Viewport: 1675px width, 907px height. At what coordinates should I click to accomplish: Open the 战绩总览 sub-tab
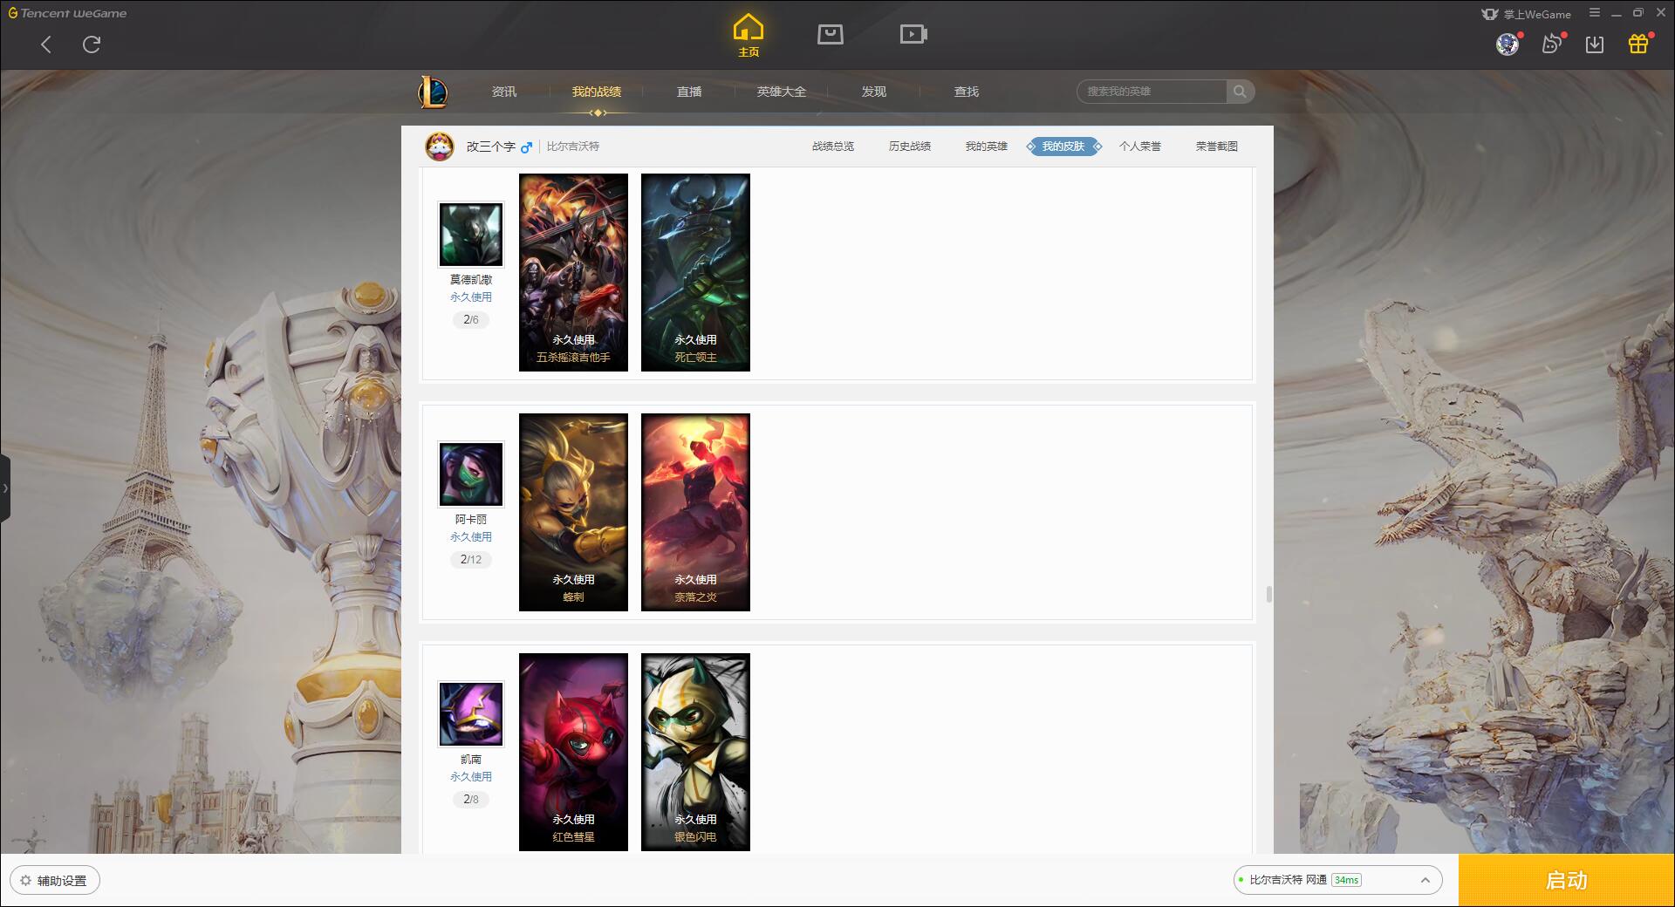tap(833, 147)
